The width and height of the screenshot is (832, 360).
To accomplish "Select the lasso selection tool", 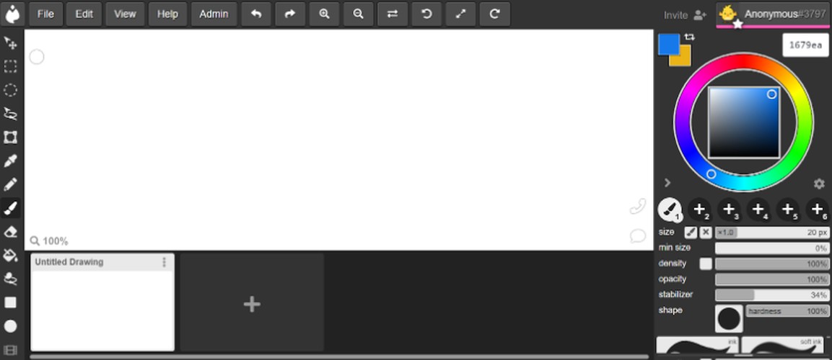I will tap(10, 113).
